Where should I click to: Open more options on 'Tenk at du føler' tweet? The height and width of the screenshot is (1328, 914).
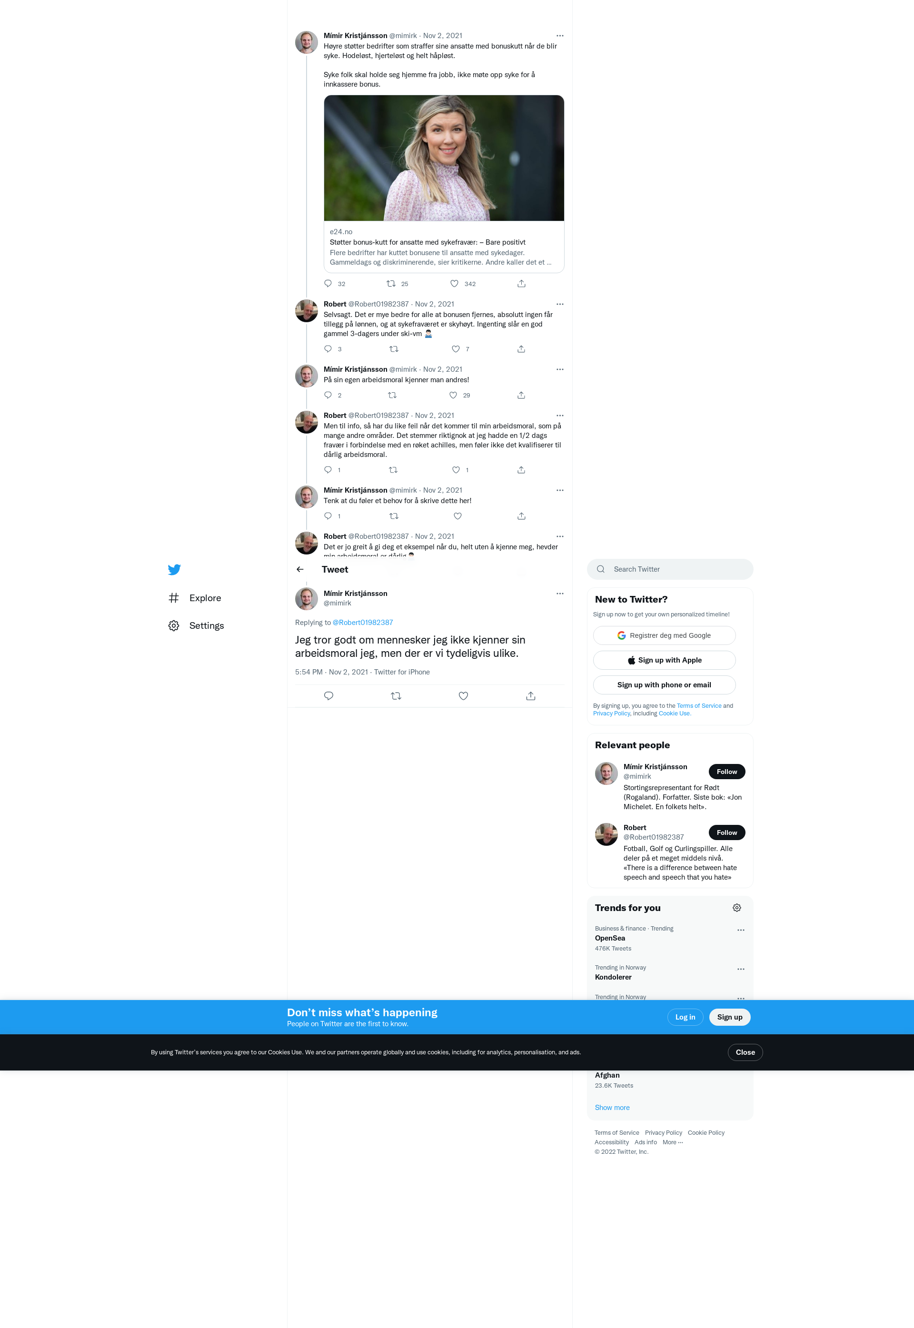(560, 490)
